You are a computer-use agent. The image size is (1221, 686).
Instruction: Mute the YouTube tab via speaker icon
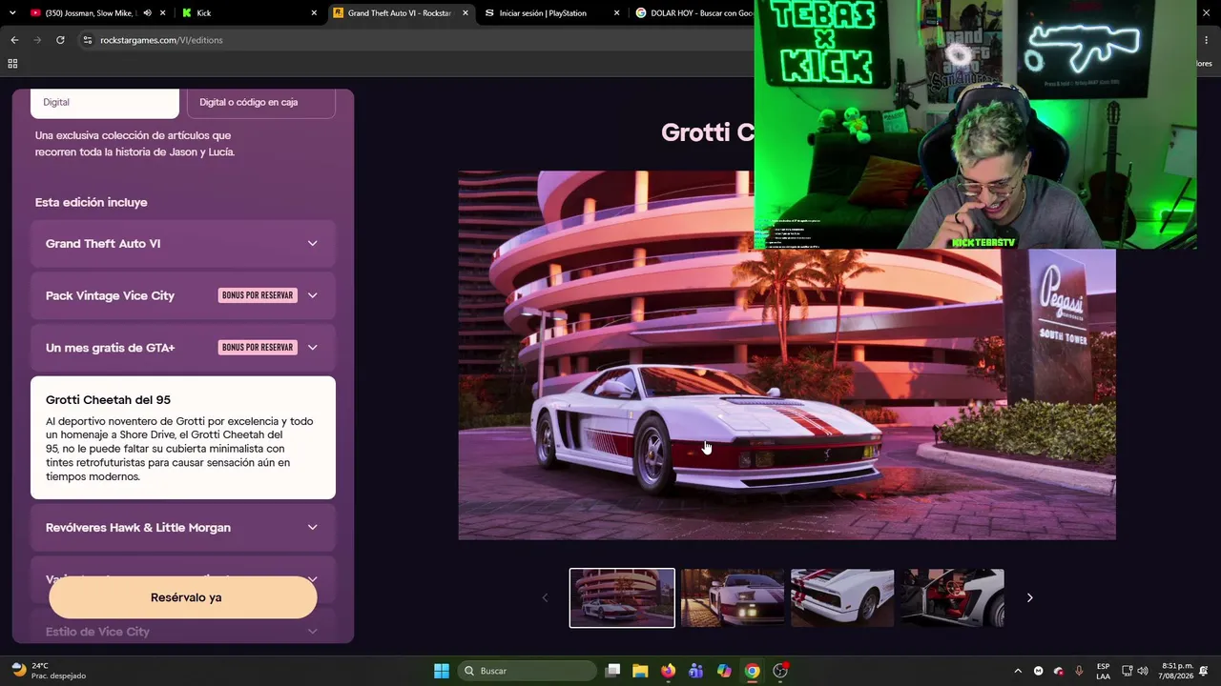(x=147, y=13)
